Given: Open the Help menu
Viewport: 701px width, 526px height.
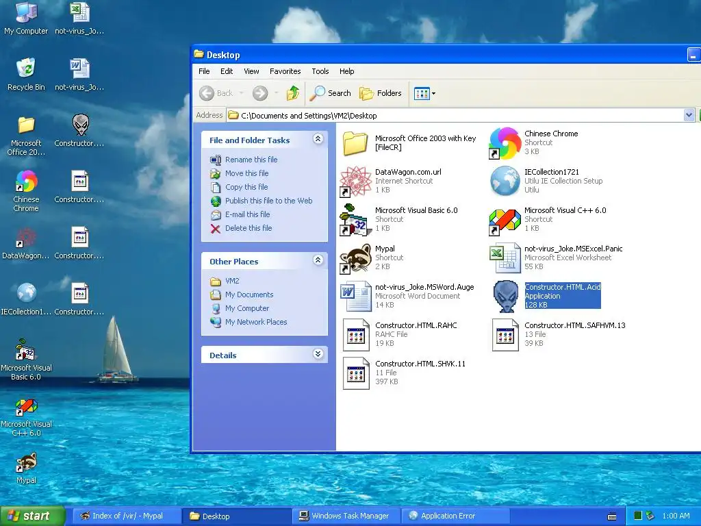Looking at the screenshot, I should click(x=346, y=71).
